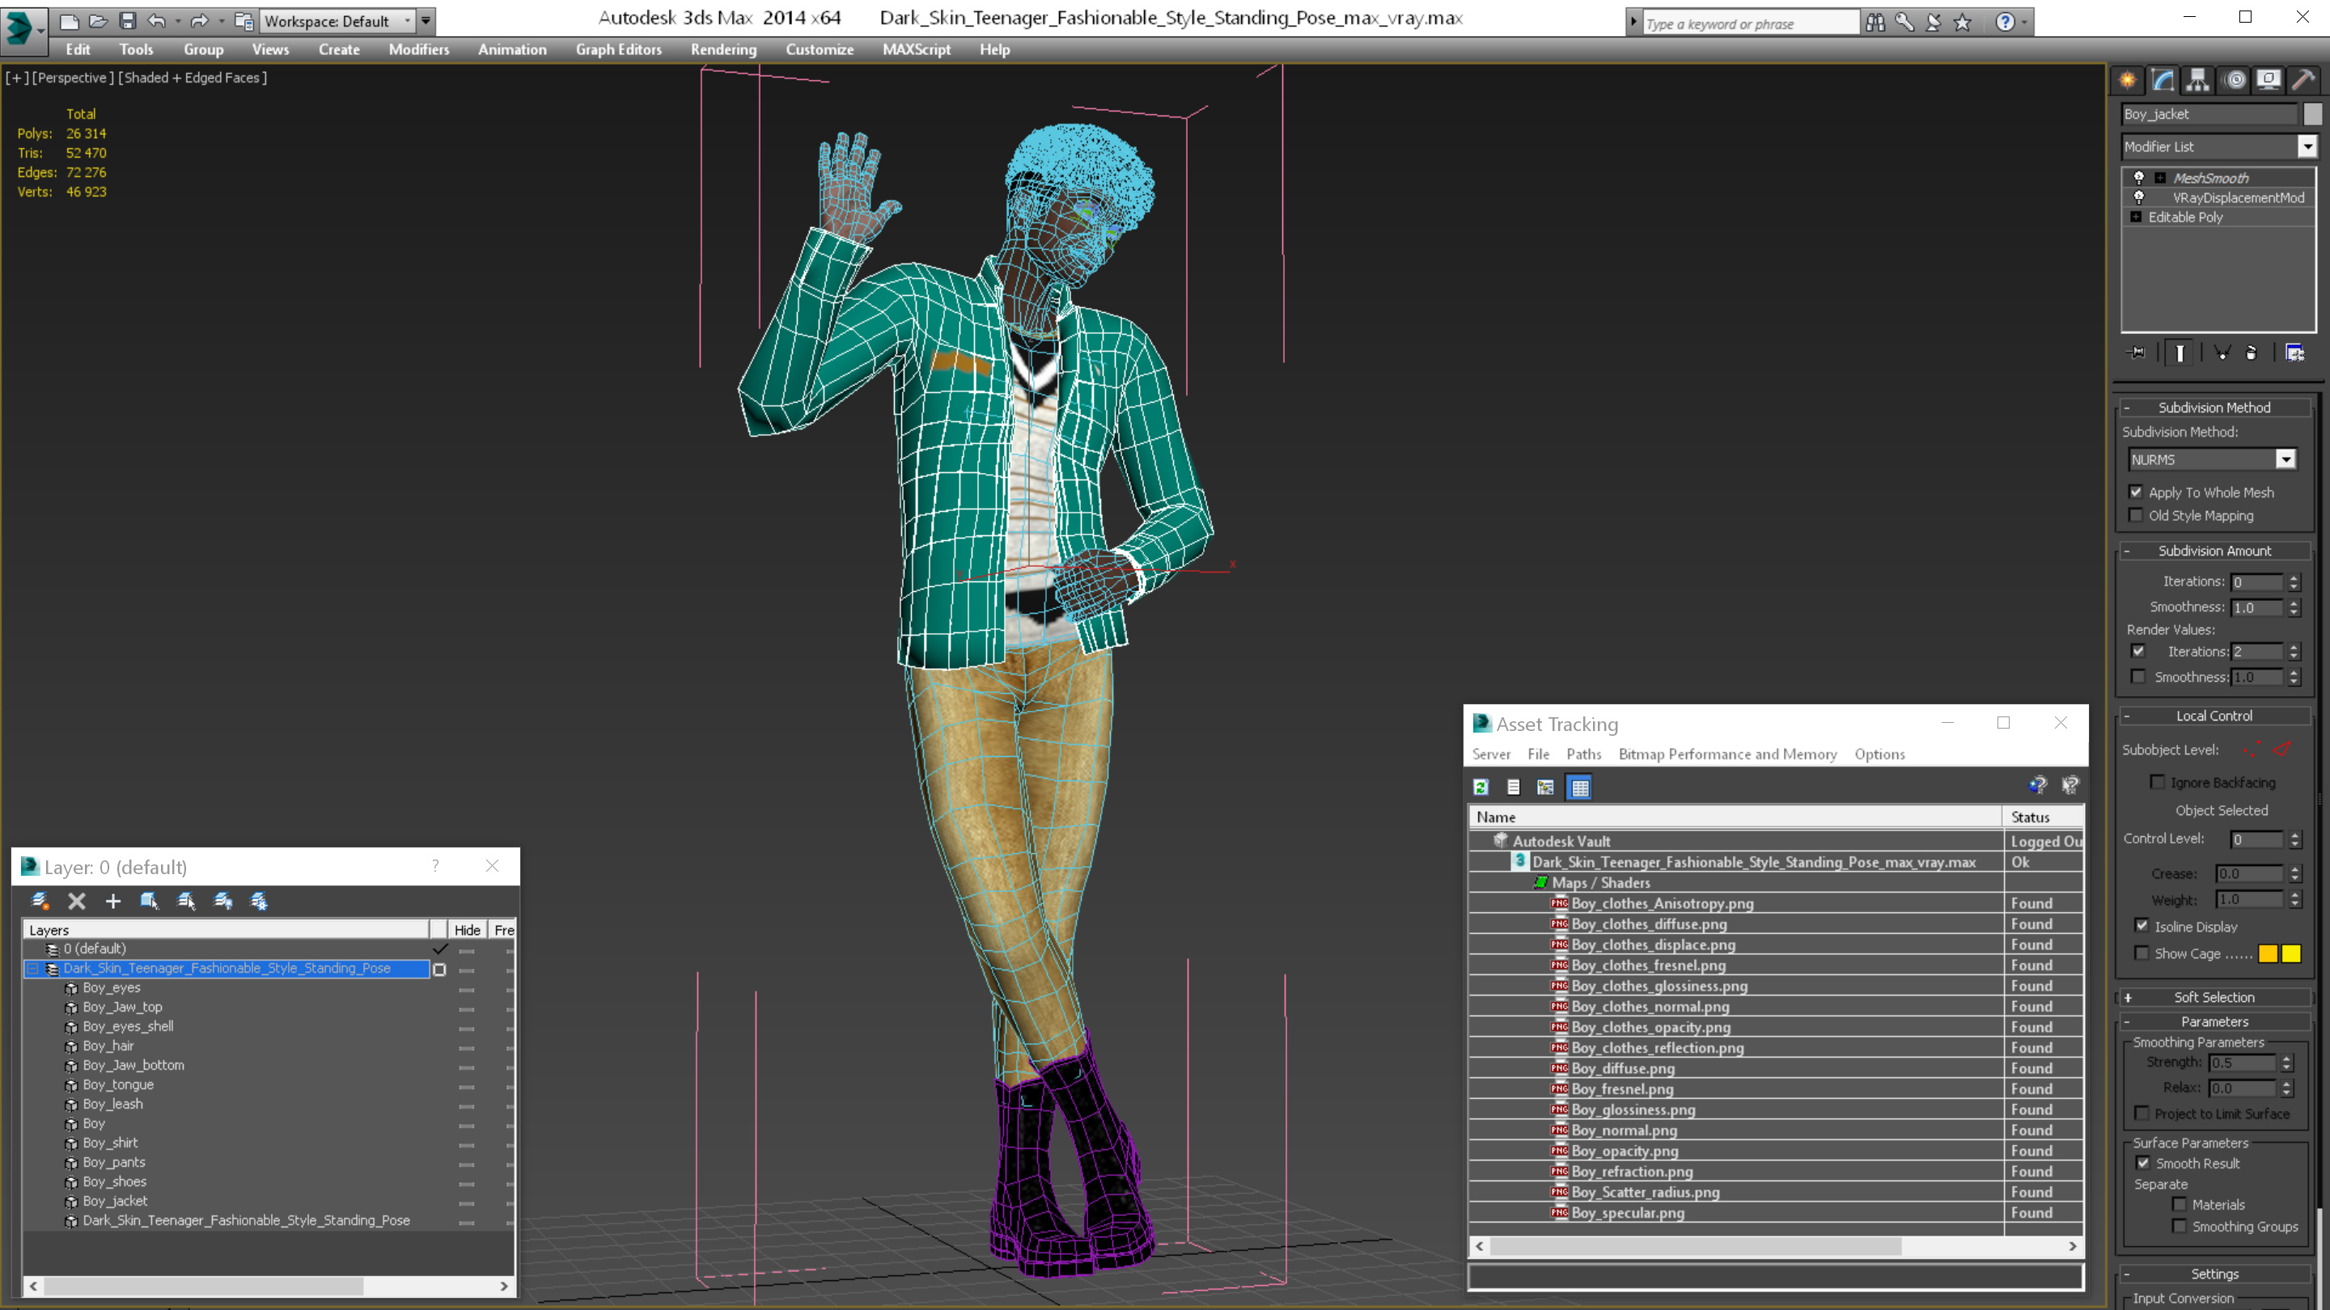Click the Save File floppy icon
This screenshot has width=2330, height=1310.
click(128, 21)
